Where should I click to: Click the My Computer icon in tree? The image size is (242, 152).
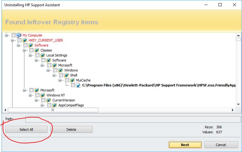19,35
